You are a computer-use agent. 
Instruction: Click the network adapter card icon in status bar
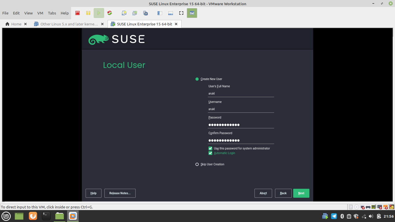point(374,207)
